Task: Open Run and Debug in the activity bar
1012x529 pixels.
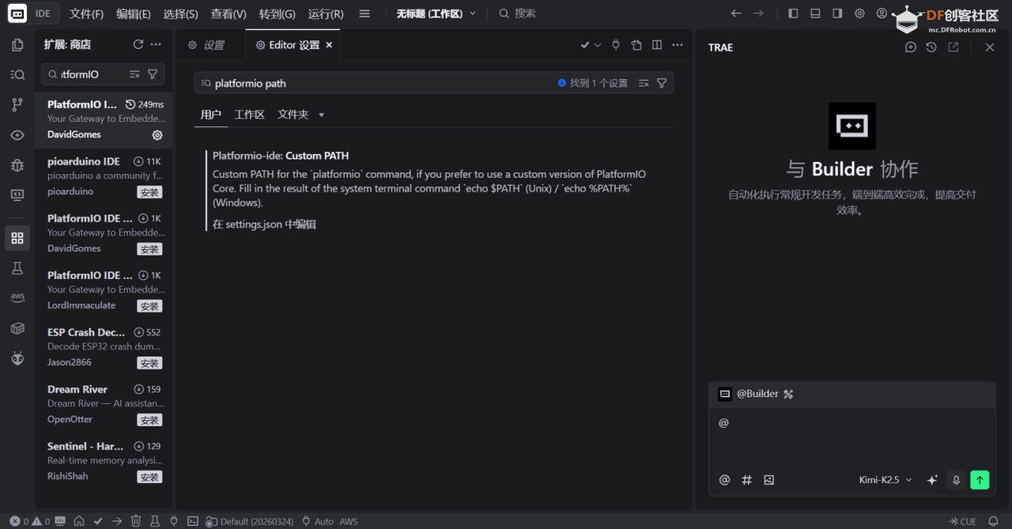Action: click(x=17, y=166)
